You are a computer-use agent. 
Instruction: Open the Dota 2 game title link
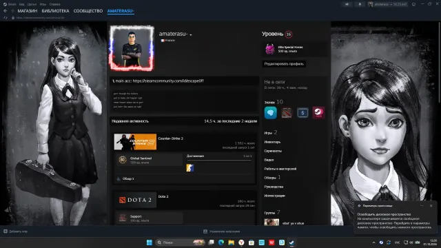click(x=163, y=196)
